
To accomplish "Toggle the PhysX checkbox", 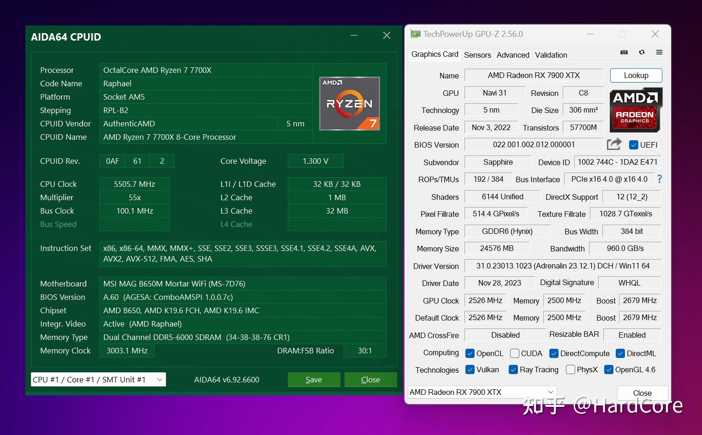I will [x=571, y=369].
